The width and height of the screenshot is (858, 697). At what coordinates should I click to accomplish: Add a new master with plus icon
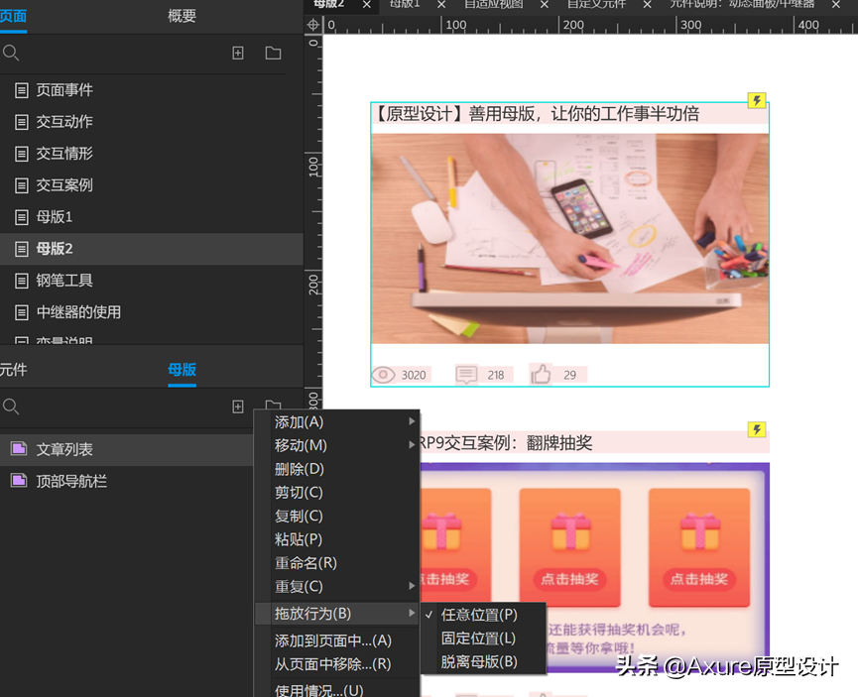(x=237, y=407)
